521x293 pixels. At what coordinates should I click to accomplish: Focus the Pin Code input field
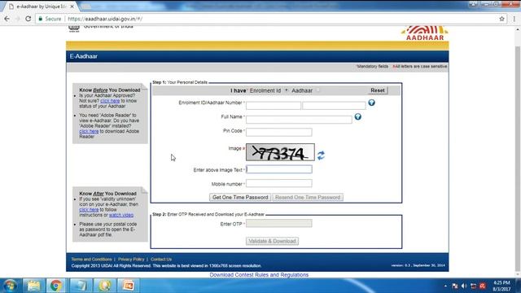[278, 132]
